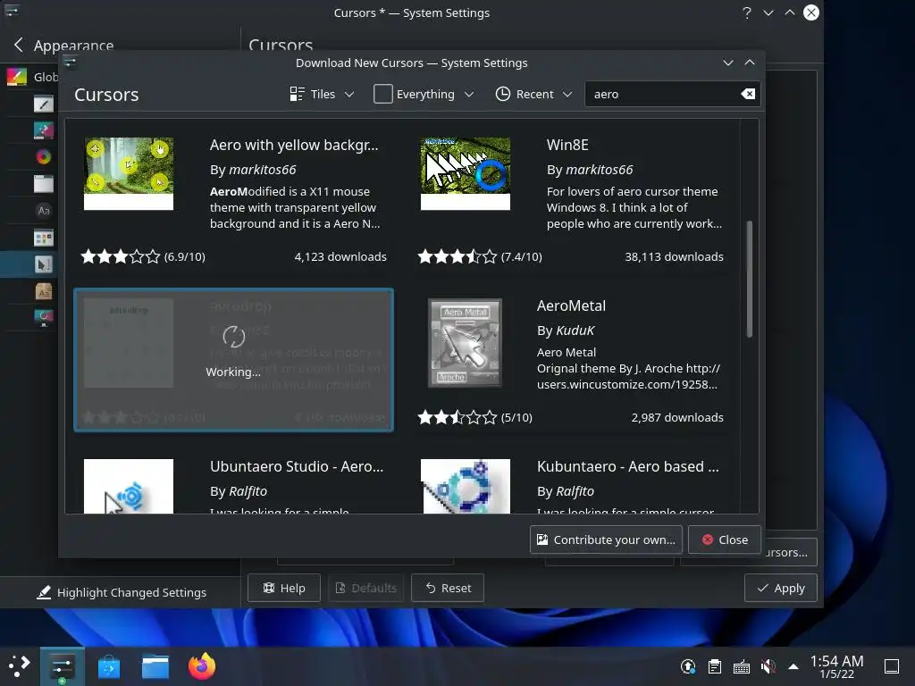The height and width of the screenshot is (686, 915).
Task: Click the AeroMetal star rating
Action: point(457,418)
